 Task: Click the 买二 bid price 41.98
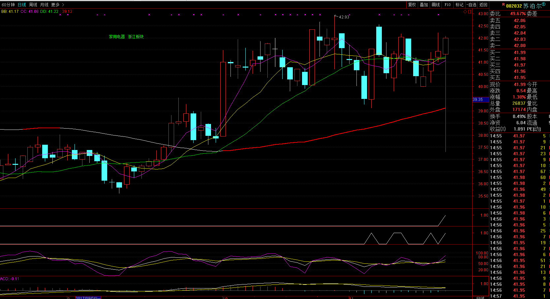(520, 59)
